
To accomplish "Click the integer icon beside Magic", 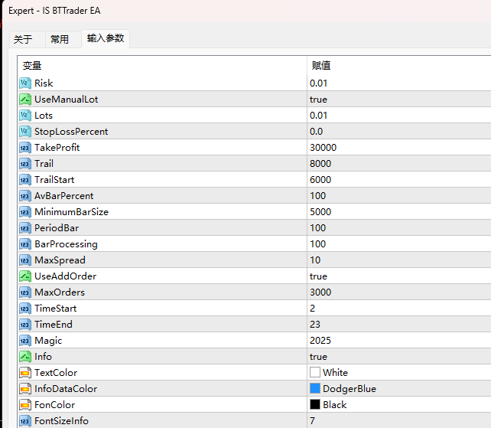I will [x=25, y=341].
